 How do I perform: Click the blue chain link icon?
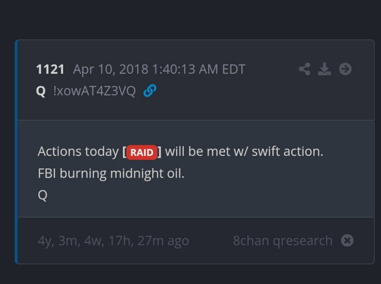pos(150,91)
